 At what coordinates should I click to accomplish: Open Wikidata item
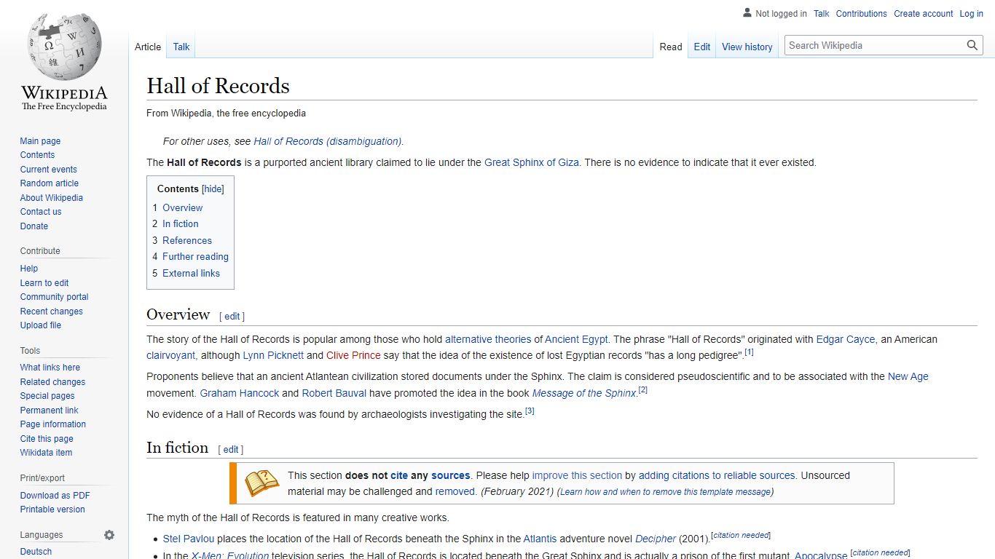[x=46, y=453]
